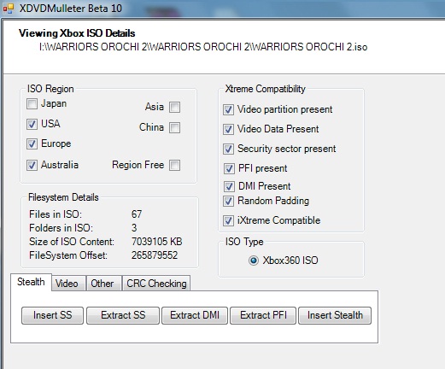
Task: Click the offset value 265879552
Action: coord(155,255)
